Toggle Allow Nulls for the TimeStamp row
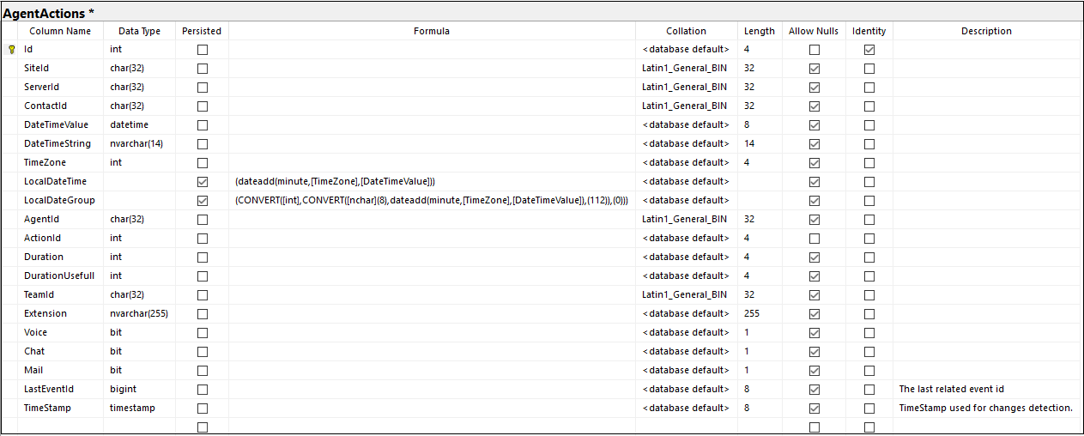 (815, 409)
